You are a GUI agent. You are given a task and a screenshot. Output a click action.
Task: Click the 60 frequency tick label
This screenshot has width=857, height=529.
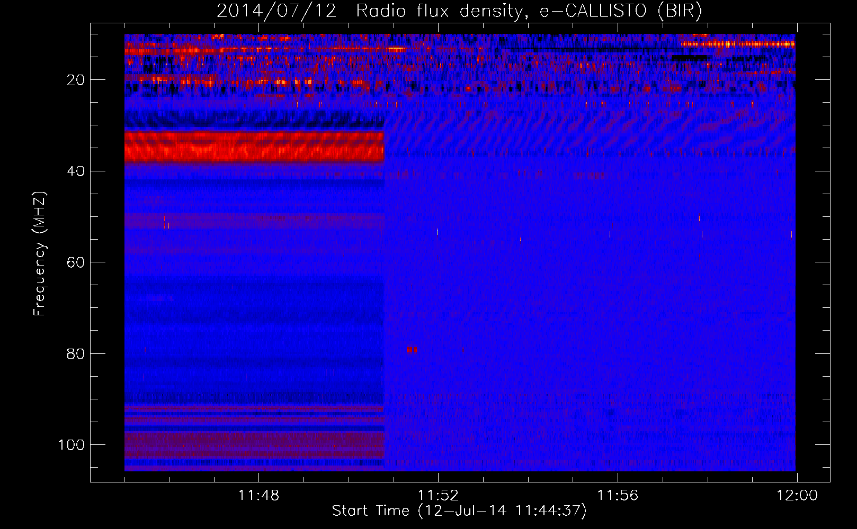76,262
